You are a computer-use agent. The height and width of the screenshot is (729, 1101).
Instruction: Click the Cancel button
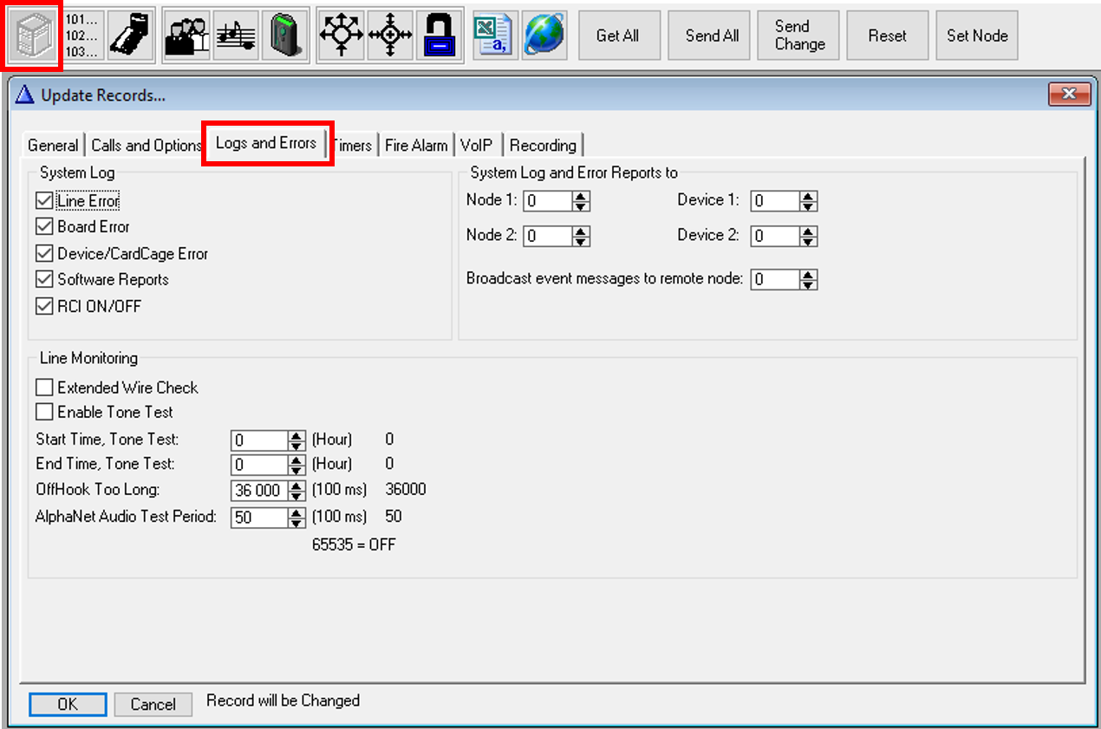(153, 704)
